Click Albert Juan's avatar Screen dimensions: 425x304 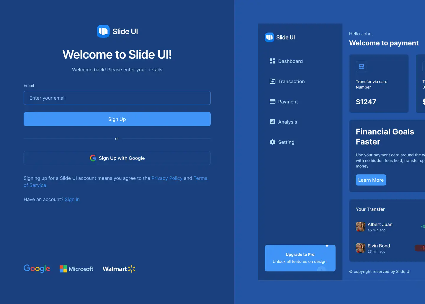click(361, 227)
